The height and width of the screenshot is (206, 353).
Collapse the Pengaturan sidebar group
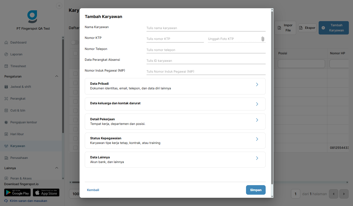(57, 76)
